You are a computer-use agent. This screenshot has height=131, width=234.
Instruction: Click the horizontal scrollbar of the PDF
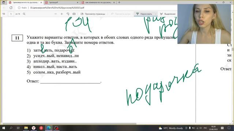[x=69, y=124]
